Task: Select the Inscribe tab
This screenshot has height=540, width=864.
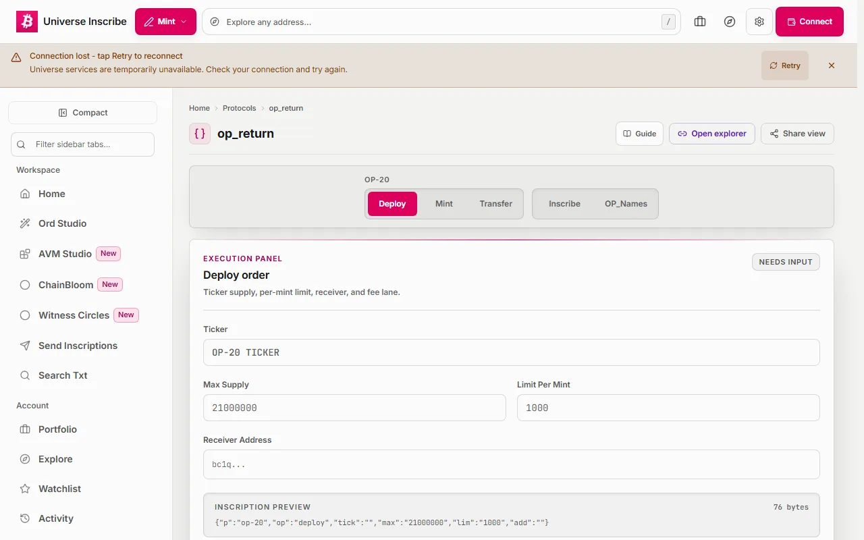Action: pos(564,204)
